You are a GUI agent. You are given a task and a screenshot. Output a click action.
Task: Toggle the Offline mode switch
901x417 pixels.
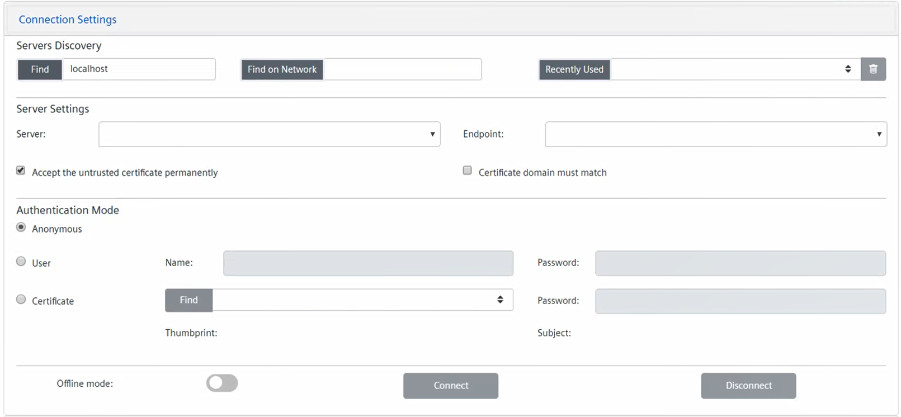click(222, 383)
